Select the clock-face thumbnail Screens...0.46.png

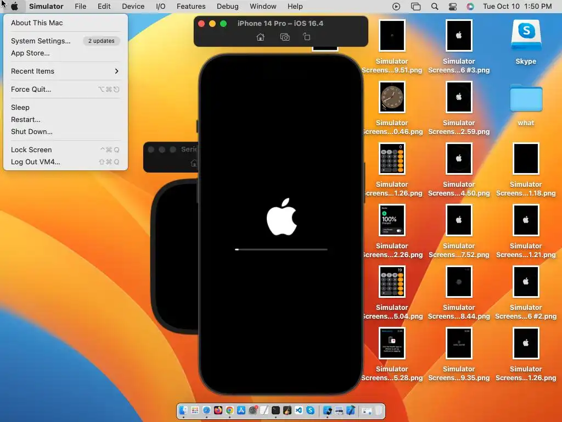(x=392, y=108)
